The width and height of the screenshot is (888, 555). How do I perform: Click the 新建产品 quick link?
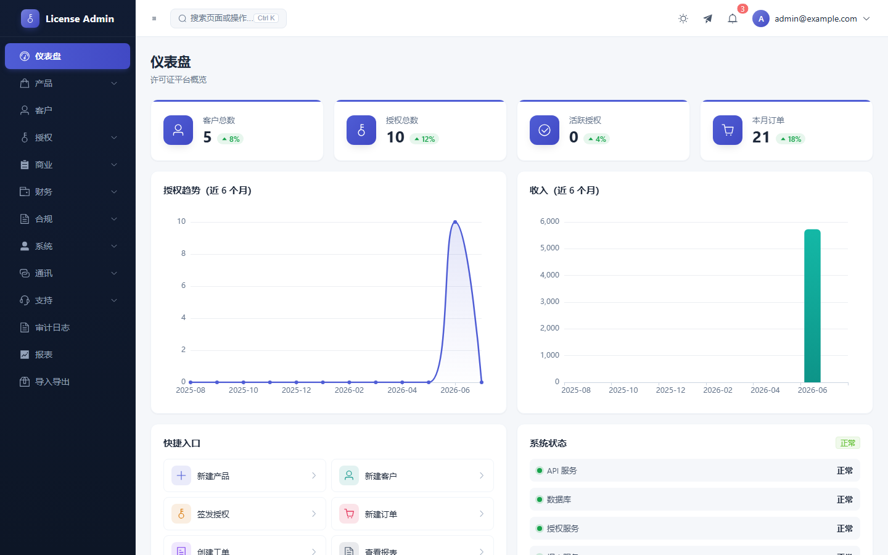pyautogui.click(x=245, y=475)
